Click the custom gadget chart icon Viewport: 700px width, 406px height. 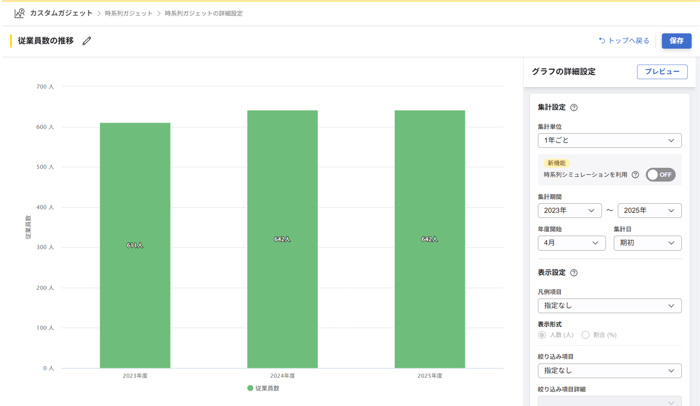19,13
